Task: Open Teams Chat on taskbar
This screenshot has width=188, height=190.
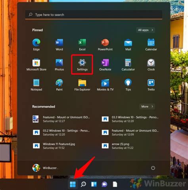Action: coord(104,184)
